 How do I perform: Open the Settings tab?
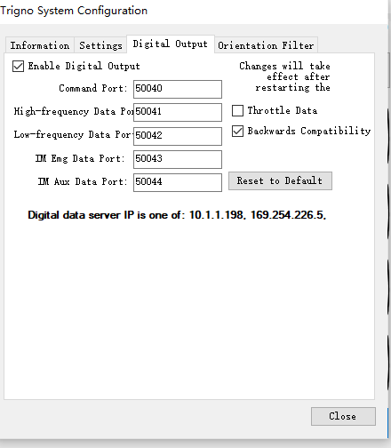point(100,45)
